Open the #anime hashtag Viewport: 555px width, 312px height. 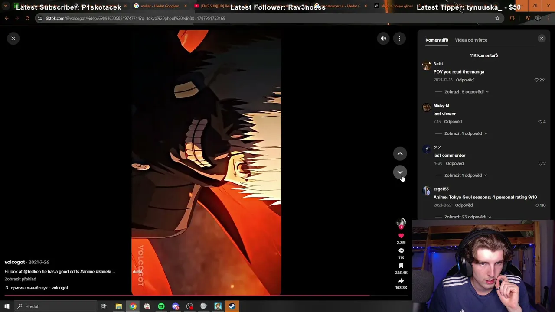click(x=87, y=272)
